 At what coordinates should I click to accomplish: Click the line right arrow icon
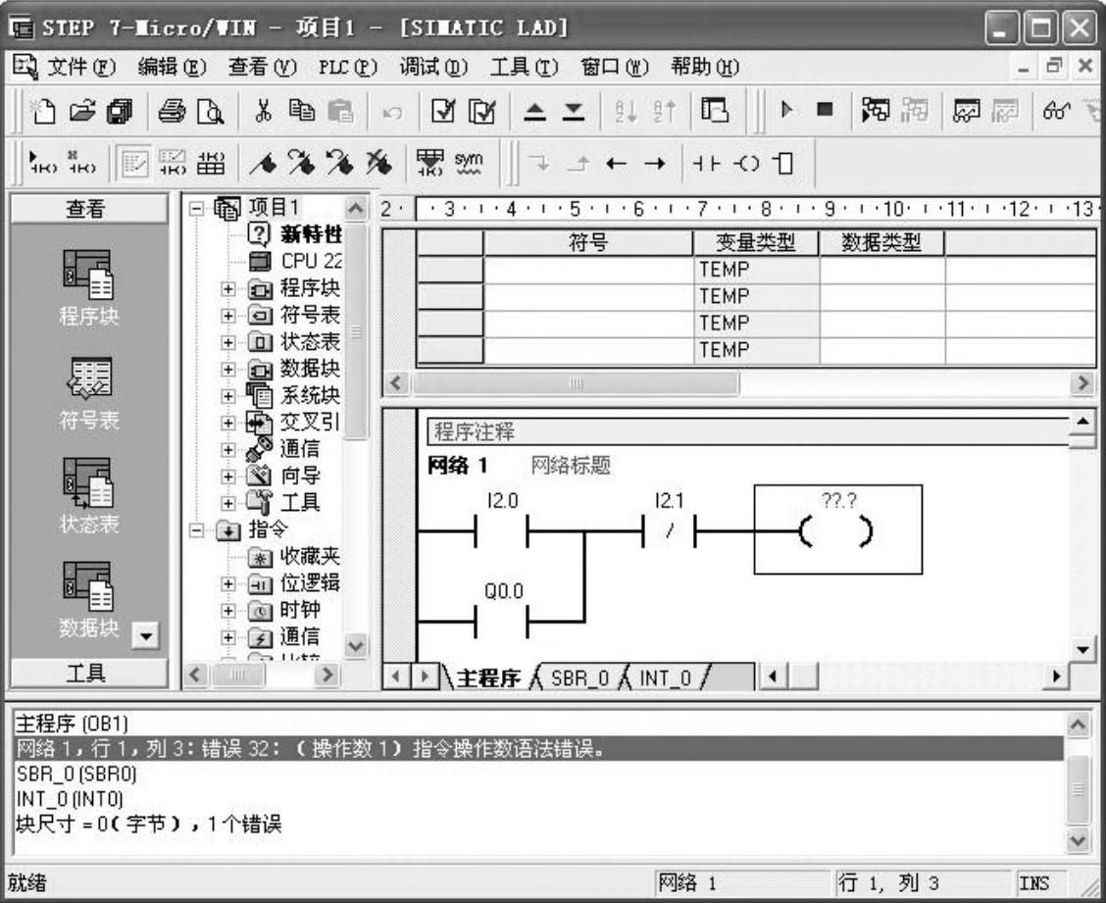(x=655, y=165)
